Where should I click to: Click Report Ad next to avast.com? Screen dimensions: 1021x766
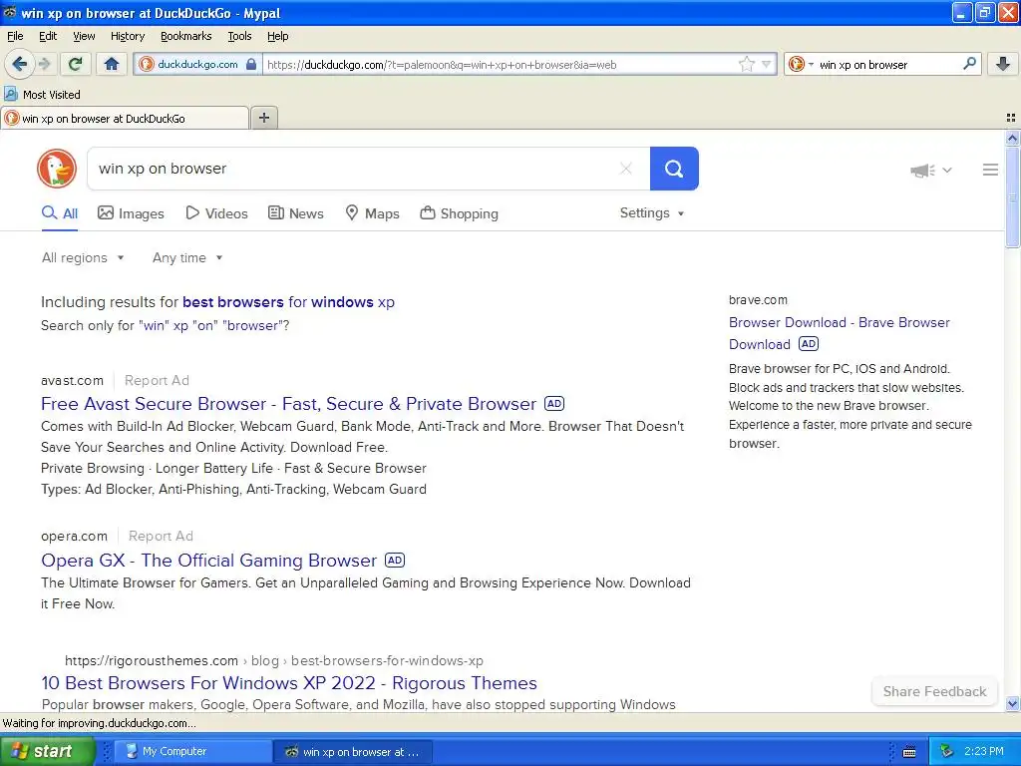click(x=157, y=380)
